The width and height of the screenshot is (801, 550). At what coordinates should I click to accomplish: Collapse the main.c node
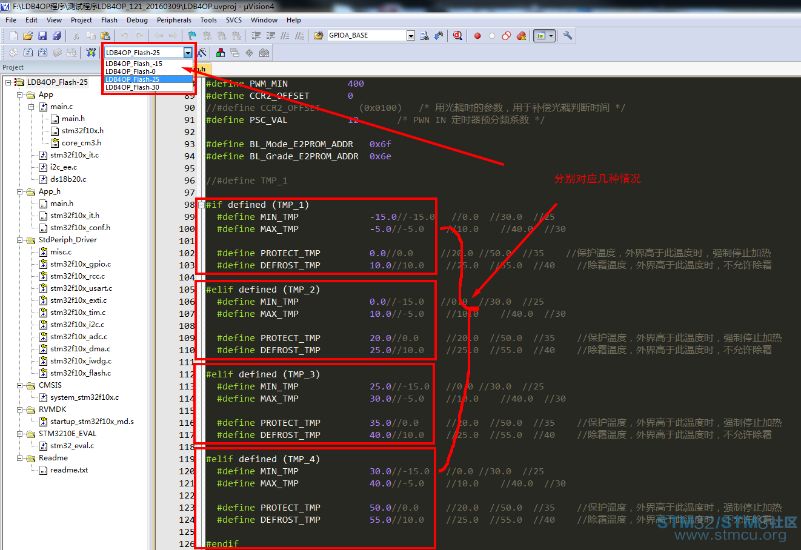[32, 107]
